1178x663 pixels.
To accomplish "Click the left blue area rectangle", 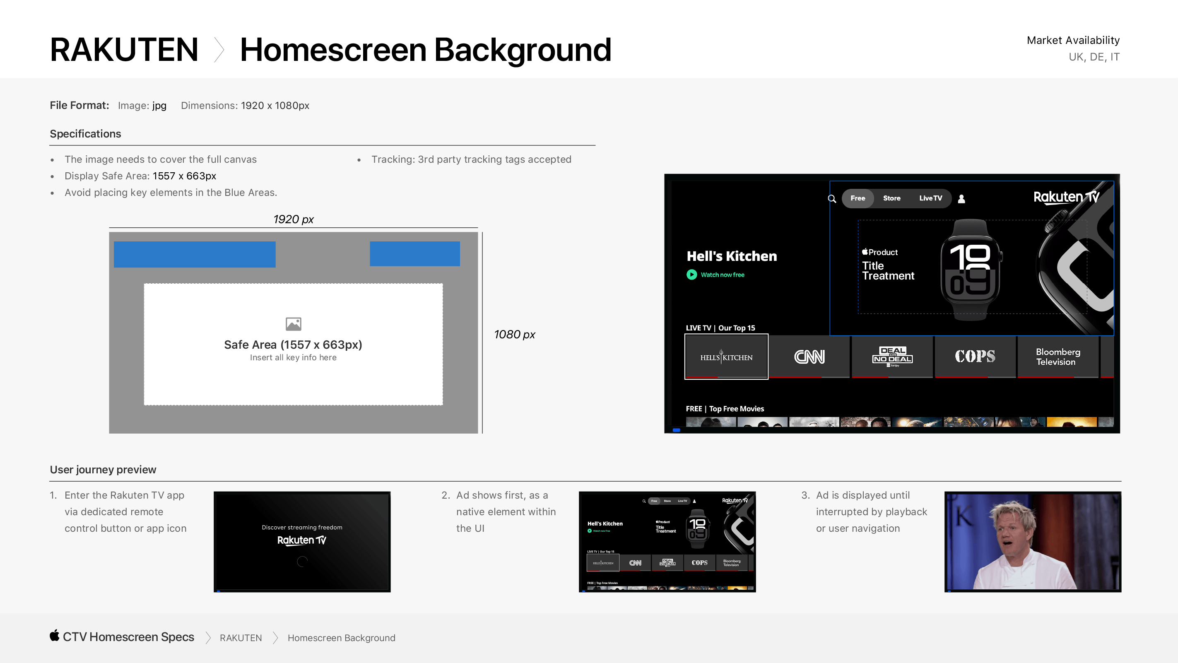I will coord(194,254).
